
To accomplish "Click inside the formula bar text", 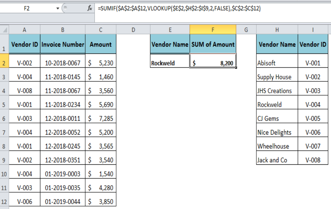I will tap(179, 8).
